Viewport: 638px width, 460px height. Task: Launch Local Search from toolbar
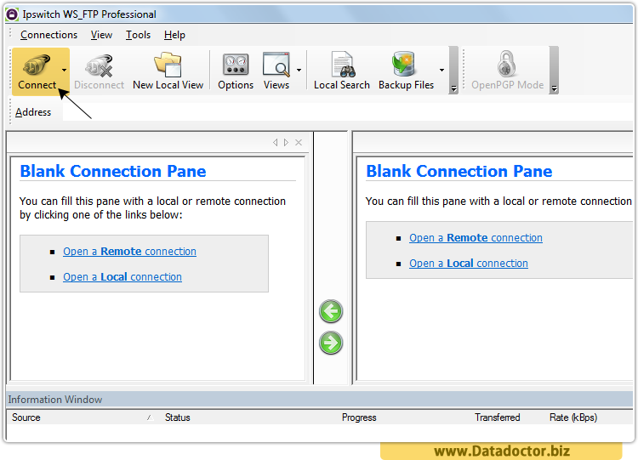[342, 71]
